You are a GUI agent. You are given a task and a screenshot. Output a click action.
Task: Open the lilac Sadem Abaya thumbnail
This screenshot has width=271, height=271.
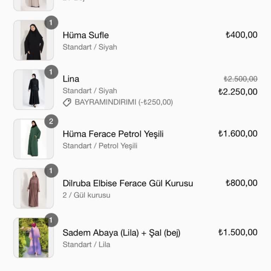coord(34,238)
